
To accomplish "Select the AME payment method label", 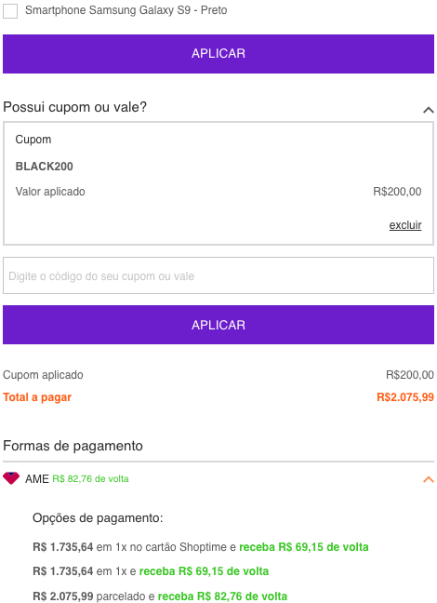I will coord(37,479).
